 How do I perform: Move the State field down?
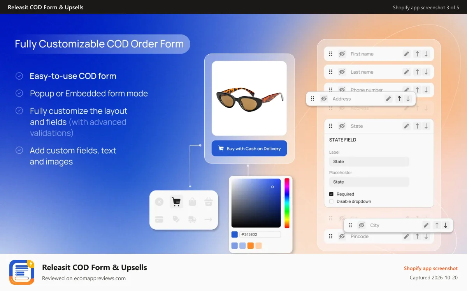coord(426,126)
